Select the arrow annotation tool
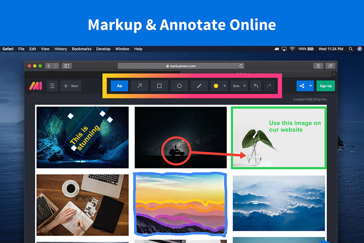This screenshot has height=243, width=364. click(x=139, y=86)
